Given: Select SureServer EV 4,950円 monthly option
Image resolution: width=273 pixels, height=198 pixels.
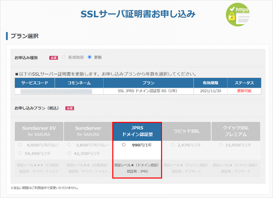Looking at the screenshot, I should [x=20, y=145].
